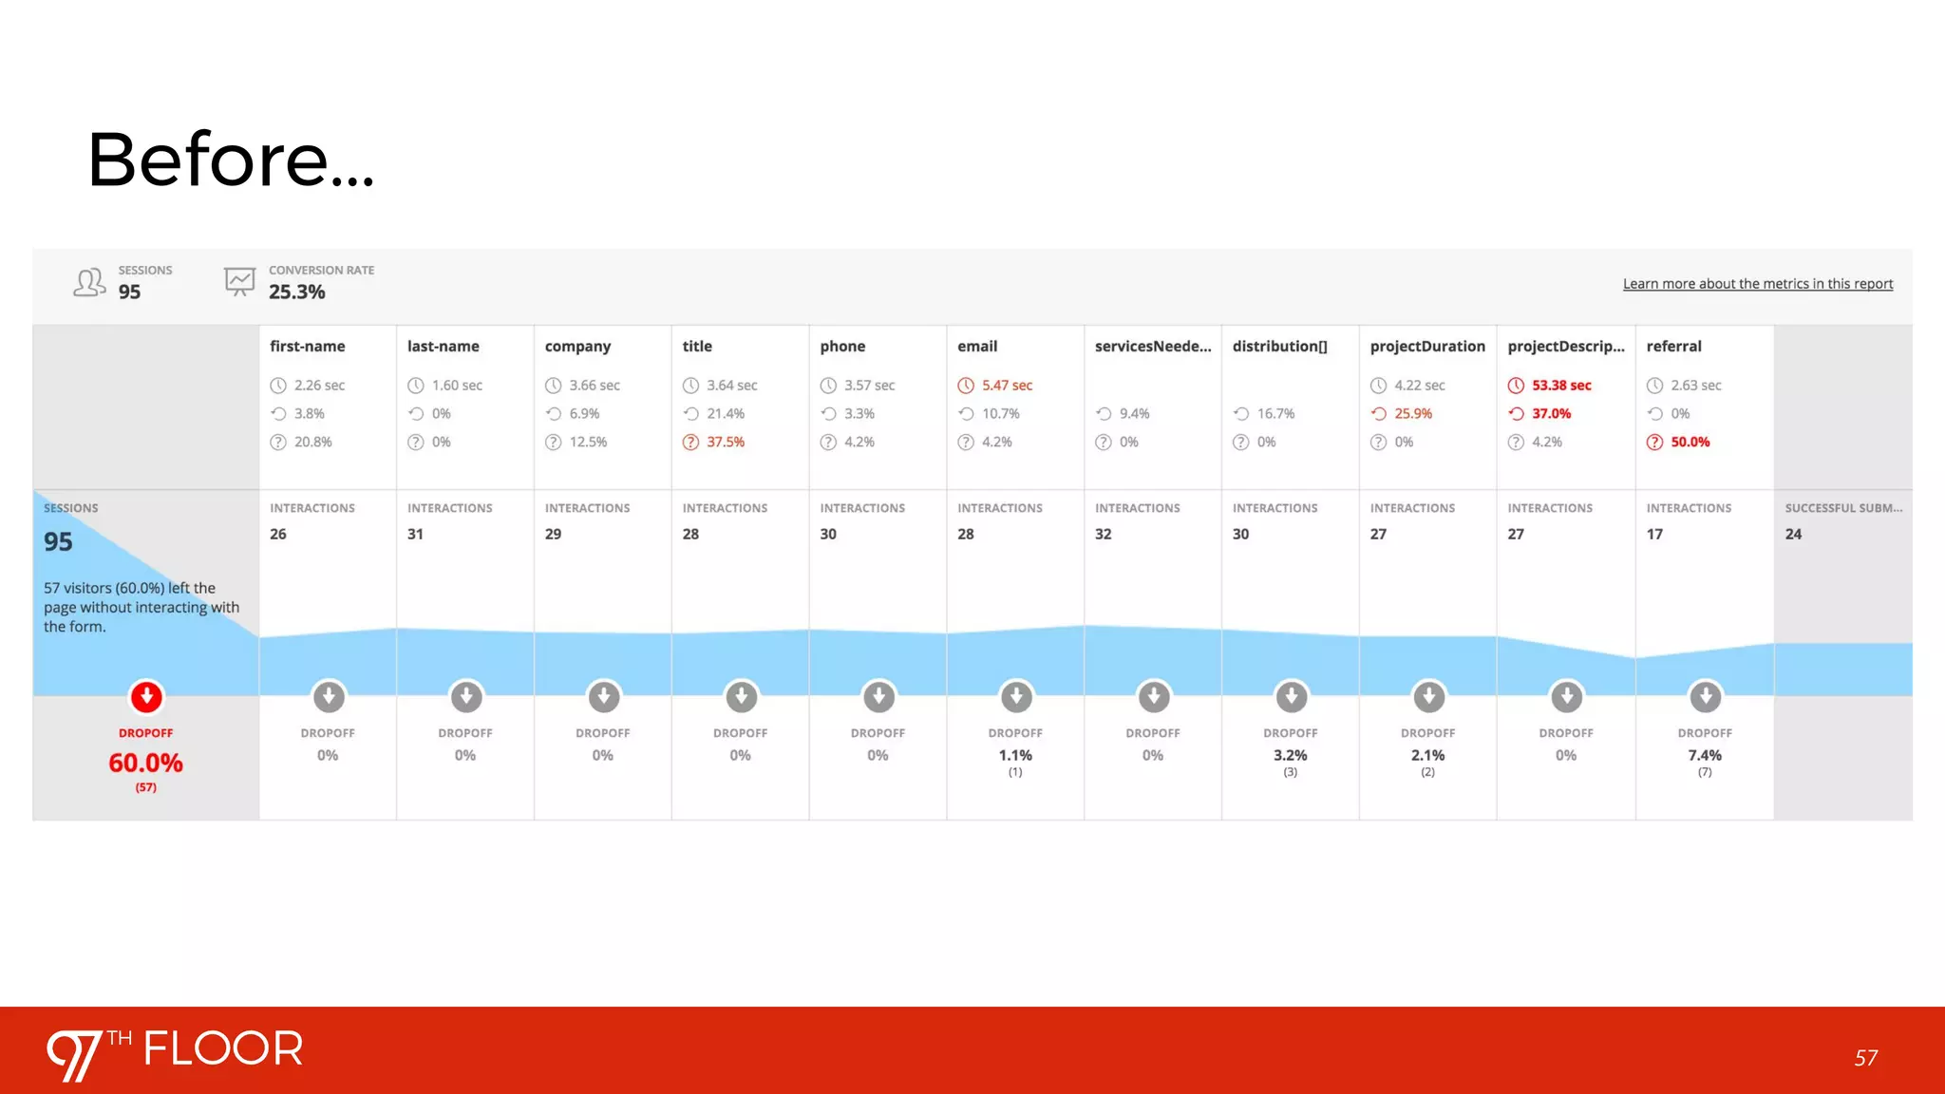1945x1094 pixels.
Task: Click the distribution[] column header
Action: click(x=1279, y=347)
